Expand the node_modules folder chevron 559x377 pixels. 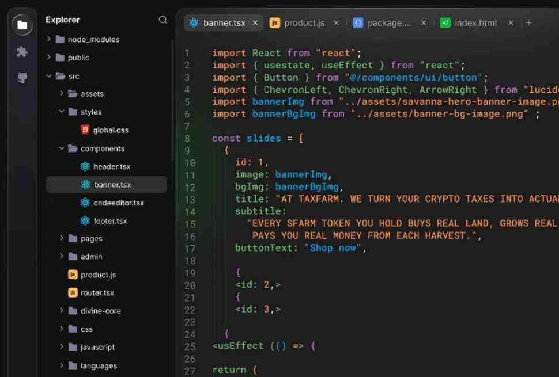[49, 39]
